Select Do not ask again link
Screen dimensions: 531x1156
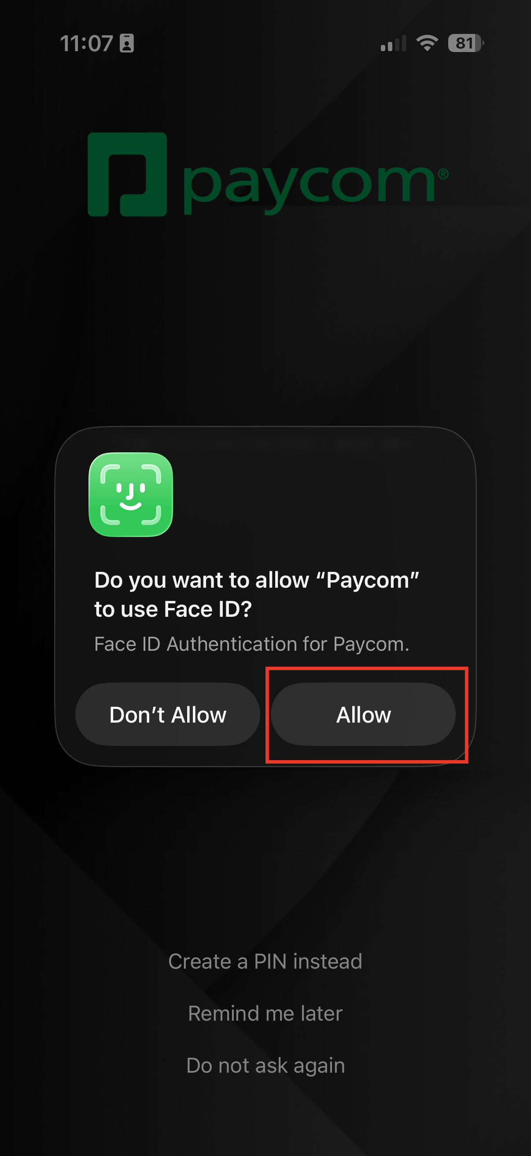[265, 1065]
